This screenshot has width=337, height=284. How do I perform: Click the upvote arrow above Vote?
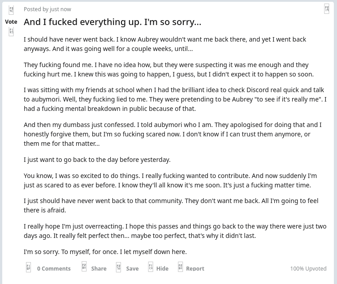coord(11,10)
